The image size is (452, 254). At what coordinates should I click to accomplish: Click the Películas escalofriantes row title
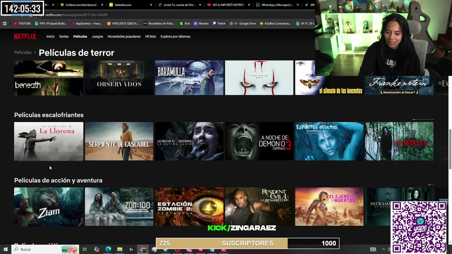pyautogui.click(x=49, y=115)
